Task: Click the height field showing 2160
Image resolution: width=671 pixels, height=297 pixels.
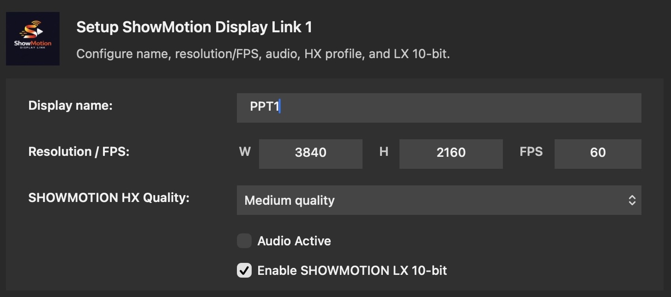Action: tap(451, 153)
